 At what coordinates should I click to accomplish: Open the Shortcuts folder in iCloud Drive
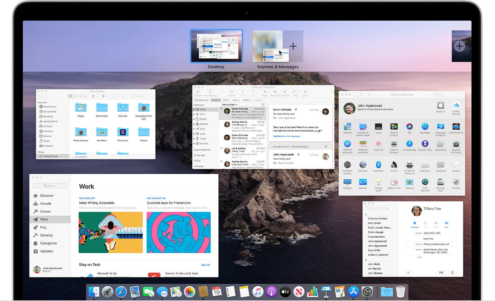tap(123, 132)
